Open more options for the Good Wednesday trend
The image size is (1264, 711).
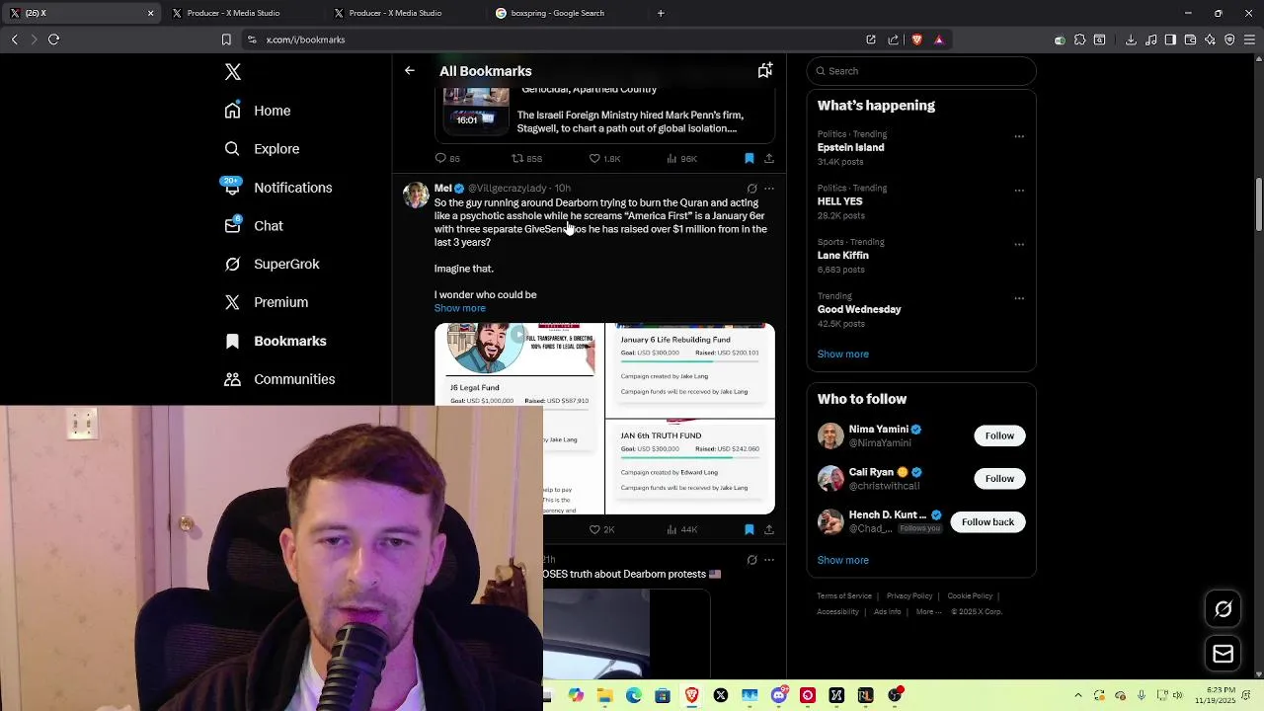click(1019, 297)
